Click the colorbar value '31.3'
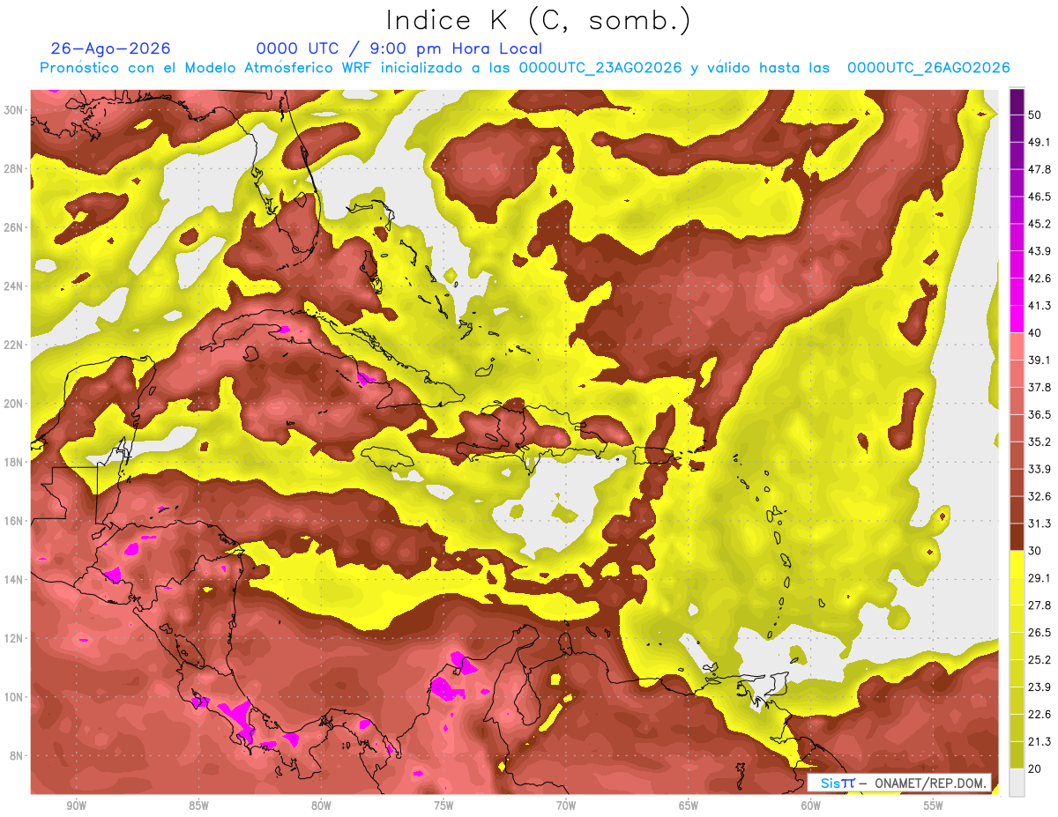Image resolution: width=1058 pixels, height=817 pixels. (1039, 524)
